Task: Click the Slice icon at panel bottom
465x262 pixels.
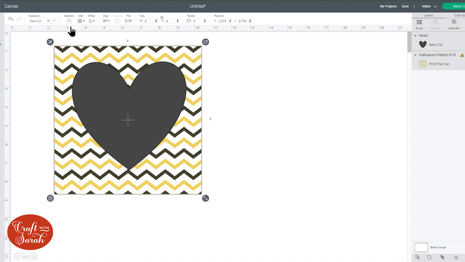Action: click(417, 257)
